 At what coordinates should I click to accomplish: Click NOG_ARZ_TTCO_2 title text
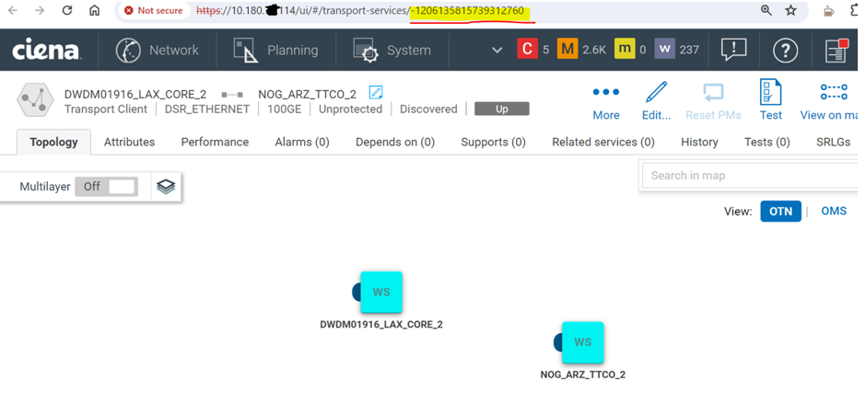pos(308,94)
